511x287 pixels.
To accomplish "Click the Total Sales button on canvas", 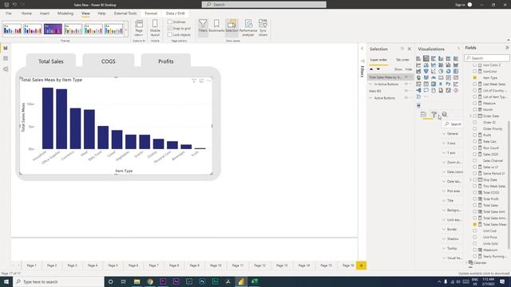I will point(51,61).
